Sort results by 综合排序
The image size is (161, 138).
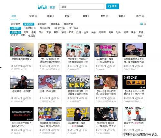point(15,24)
